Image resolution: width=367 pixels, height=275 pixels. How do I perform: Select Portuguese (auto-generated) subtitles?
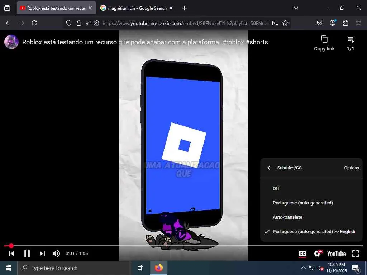(311, 203)
